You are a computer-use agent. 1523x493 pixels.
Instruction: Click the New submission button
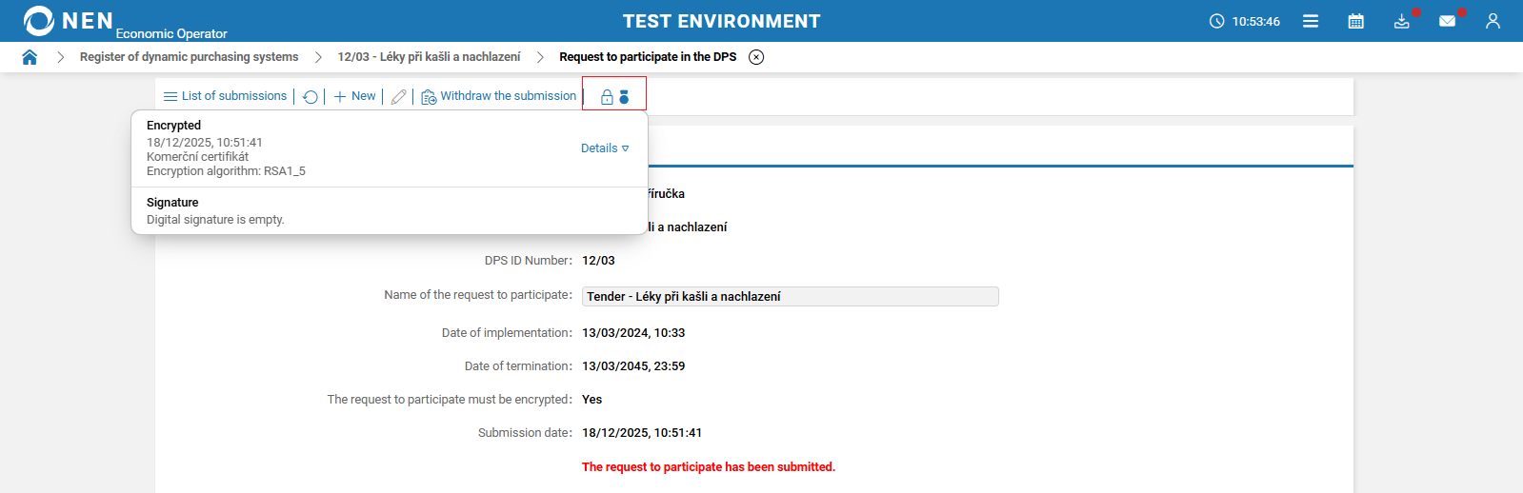tap(354, 96)
